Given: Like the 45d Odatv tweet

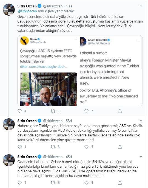Looking at the screenshot, I should (86, 183).
